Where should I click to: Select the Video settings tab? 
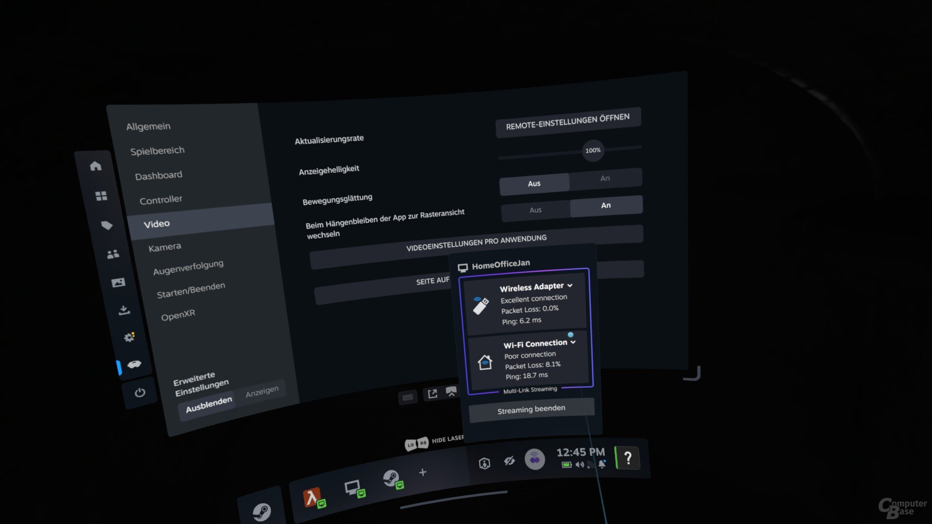201,222
